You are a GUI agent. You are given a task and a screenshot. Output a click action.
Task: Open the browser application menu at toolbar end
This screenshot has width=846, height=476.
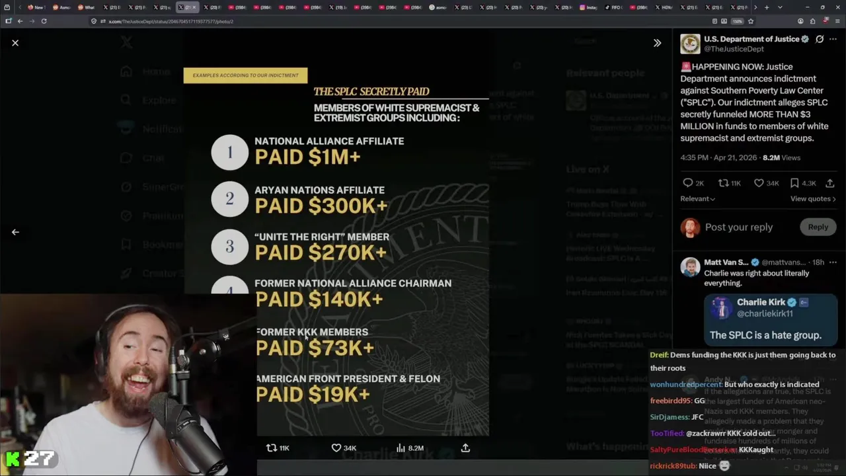[x=838, y=21]
